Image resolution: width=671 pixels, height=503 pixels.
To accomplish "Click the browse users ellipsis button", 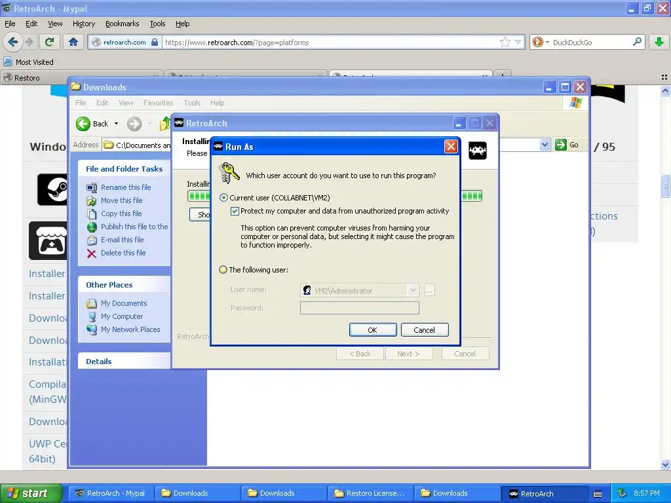I will (x=429, y=290).
